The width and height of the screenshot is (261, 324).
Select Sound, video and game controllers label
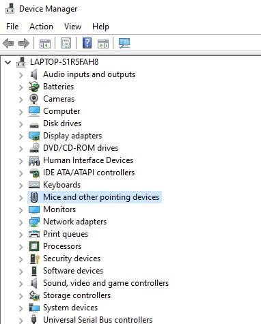click(106, 283)
